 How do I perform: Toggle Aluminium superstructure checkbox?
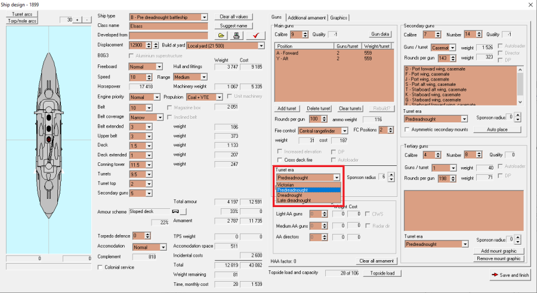pyautogui.click(x=131, y=55)
